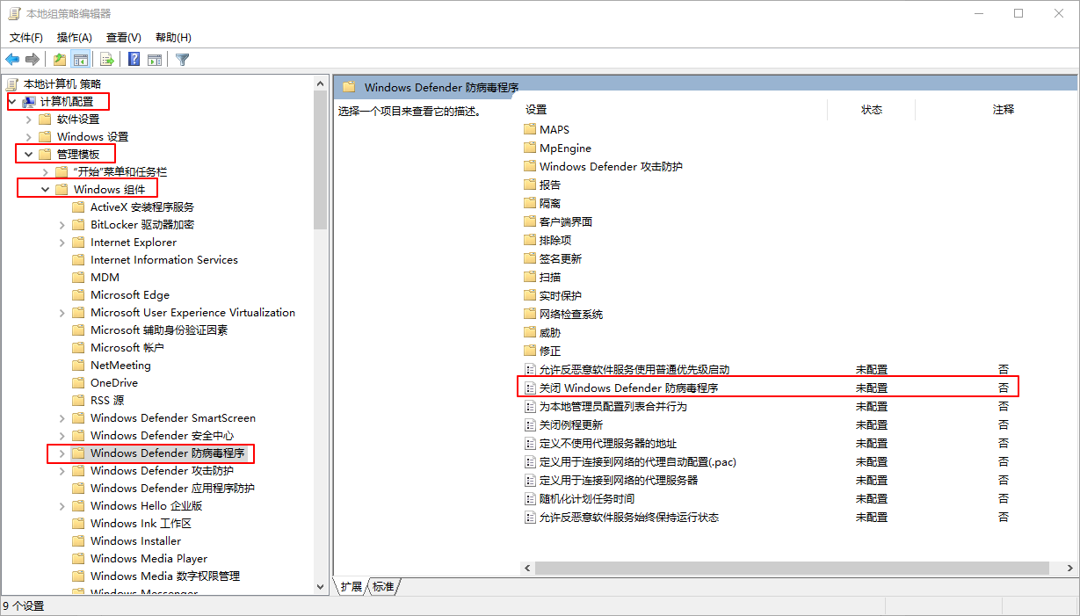Click folder icon of 实时保护
Screen dimensions: 1080x616
[x=530, y=295]
